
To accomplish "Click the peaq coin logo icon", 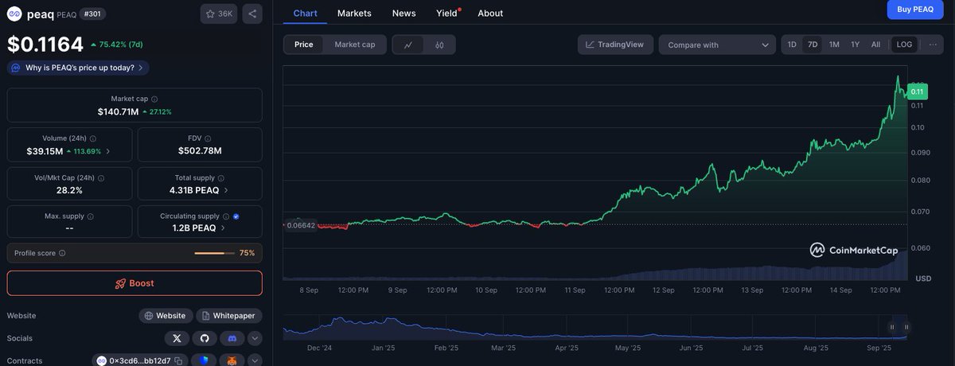I will [14, 14].
